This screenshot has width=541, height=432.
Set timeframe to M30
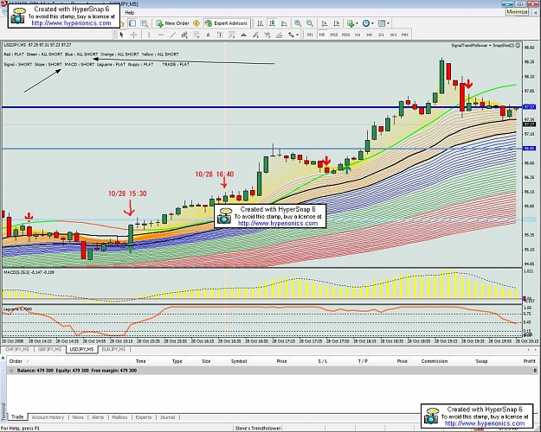[345, 35]
